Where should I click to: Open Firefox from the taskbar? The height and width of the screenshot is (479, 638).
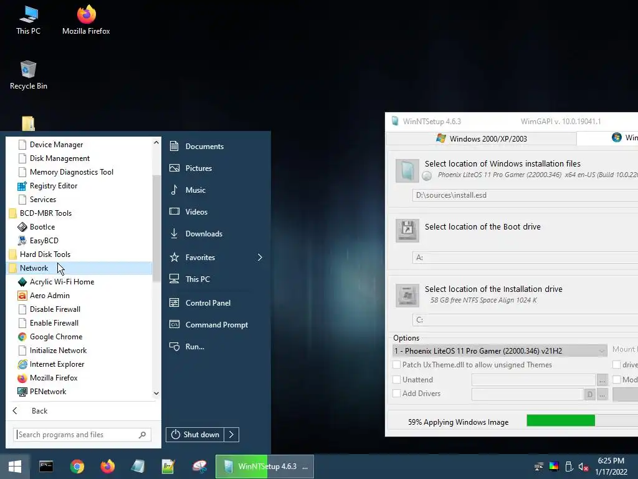[x=107, y=467]
